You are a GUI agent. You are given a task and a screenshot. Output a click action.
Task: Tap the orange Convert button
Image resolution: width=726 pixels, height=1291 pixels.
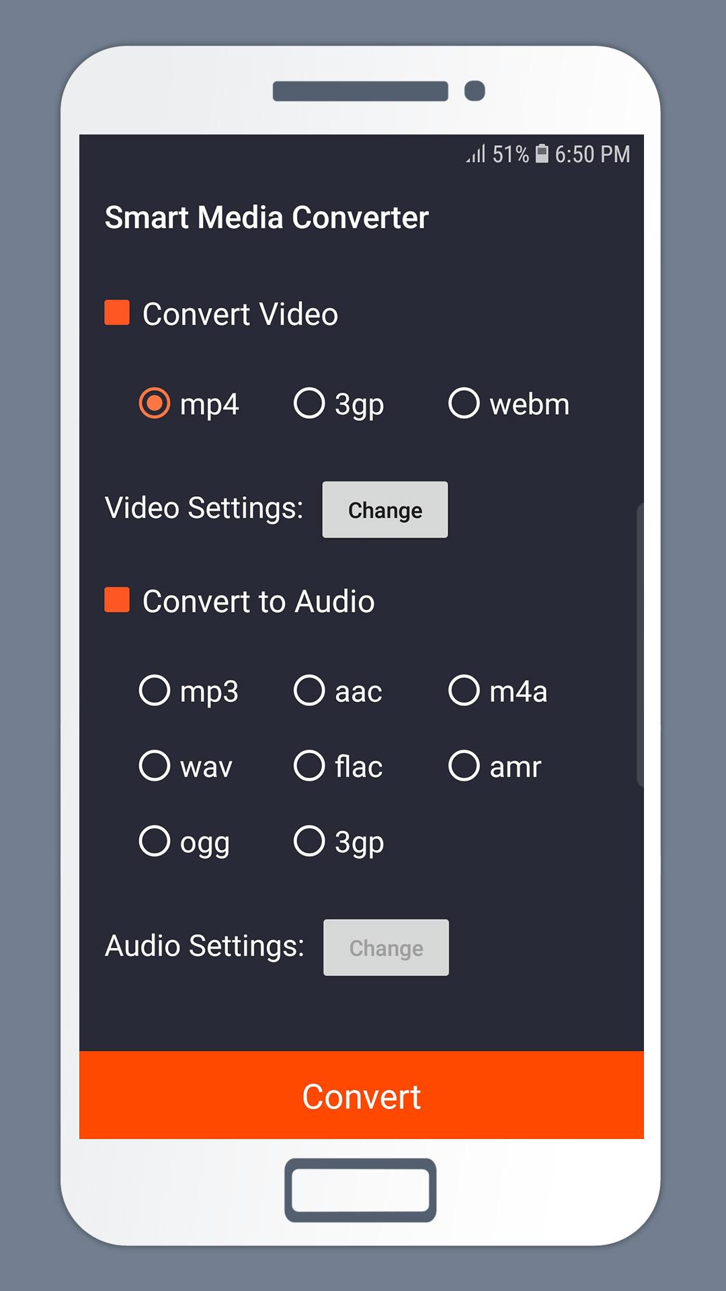tap(362, 1095)
